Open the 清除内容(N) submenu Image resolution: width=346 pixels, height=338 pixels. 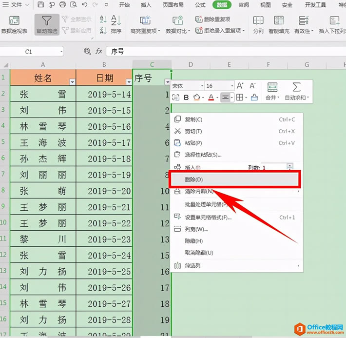[237, 191]
